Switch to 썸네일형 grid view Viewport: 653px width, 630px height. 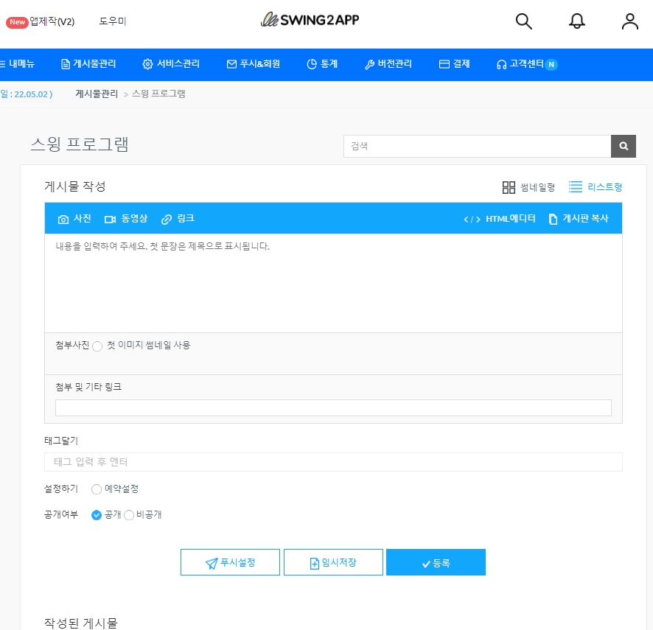pyautogui.click(x=528, y=187)
